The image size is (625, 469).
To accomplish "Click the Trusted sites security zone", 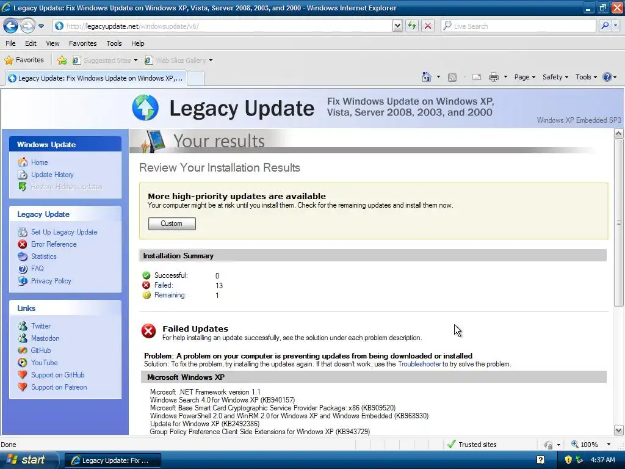I will point(472,445).
